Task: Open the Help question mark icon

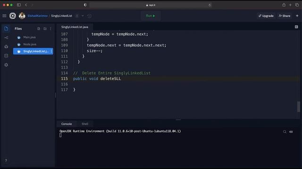Action: (6, 161)
